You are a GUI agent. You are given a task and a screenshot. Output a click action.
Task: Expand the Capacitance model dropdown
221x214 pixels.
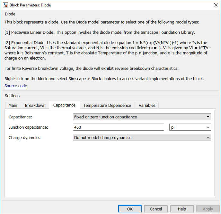click(x=142, y=117)
